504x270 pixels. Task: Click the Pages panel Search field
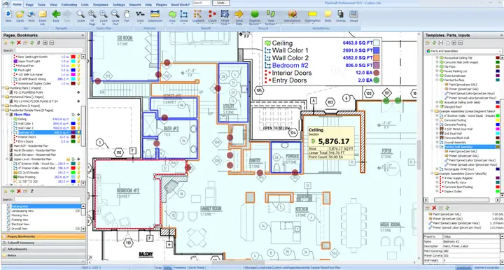pos(48,50)
